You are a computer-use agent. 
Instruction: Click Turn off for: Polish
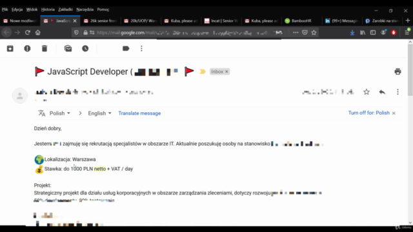coord(368,113)
